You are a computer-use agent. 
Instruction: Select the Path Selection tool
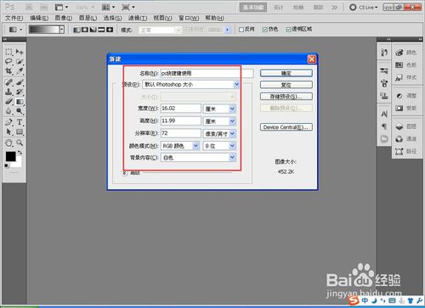[8, 132]
